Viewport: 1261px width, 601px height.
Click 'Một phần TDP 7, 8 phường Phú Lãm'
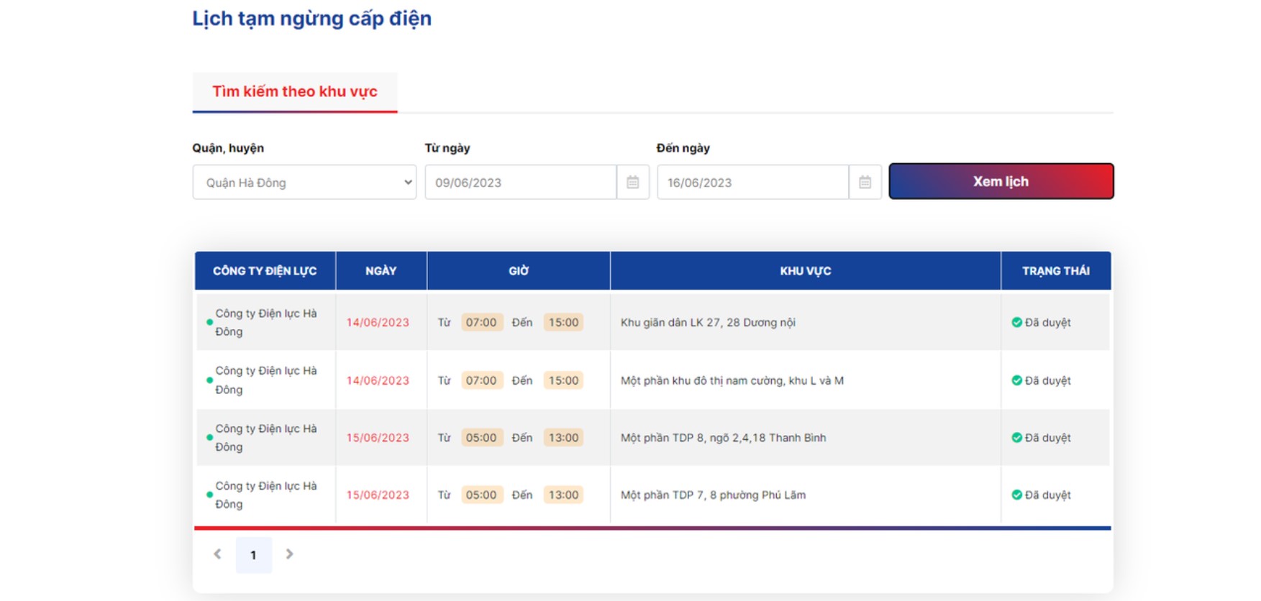click(x=713, y=495)
